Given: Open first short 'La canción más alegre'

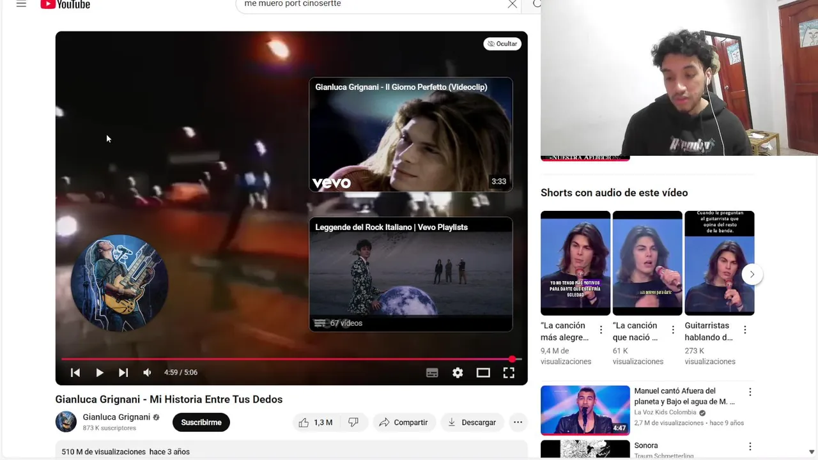Looking at the screenshot, I should [x=575, y=263].
